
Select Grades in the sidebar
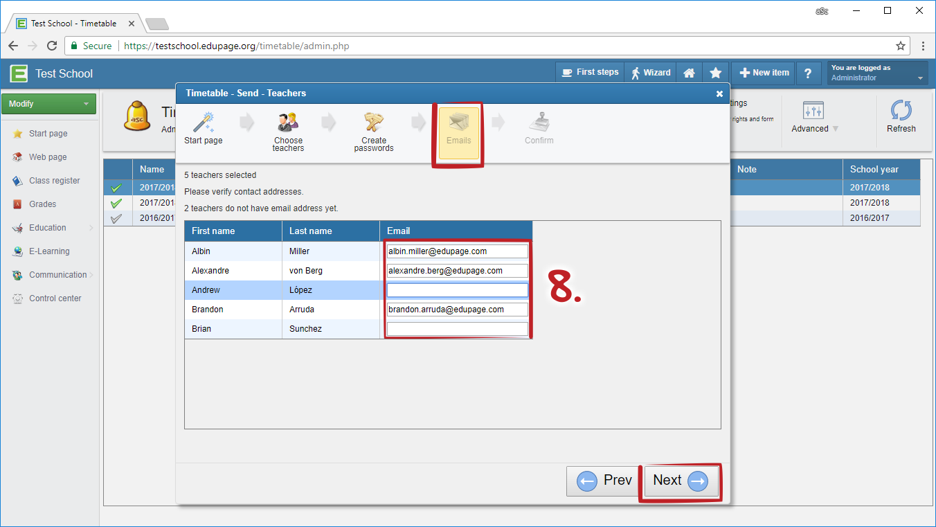point(42,204)
